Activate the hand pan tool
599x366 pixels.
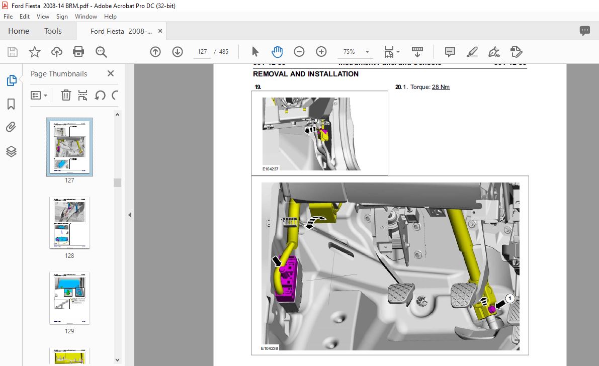(x=277, y=52)
